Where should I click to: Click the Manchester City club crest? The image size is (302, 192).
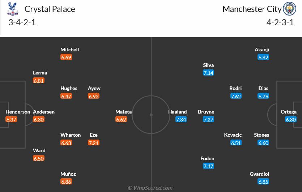point(289,9)
